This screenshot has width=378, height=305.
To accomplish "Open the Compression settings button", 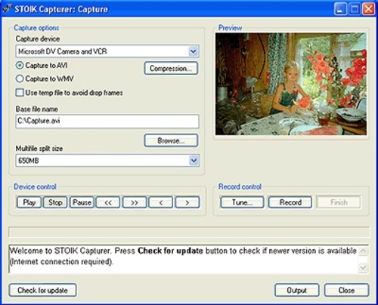I will (x=171, y=68).
